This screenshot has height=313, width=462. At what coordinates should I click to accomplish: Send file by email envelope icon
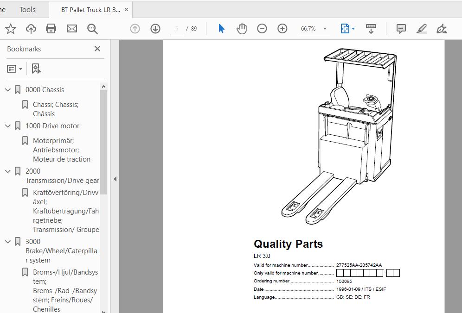point(71,29)
